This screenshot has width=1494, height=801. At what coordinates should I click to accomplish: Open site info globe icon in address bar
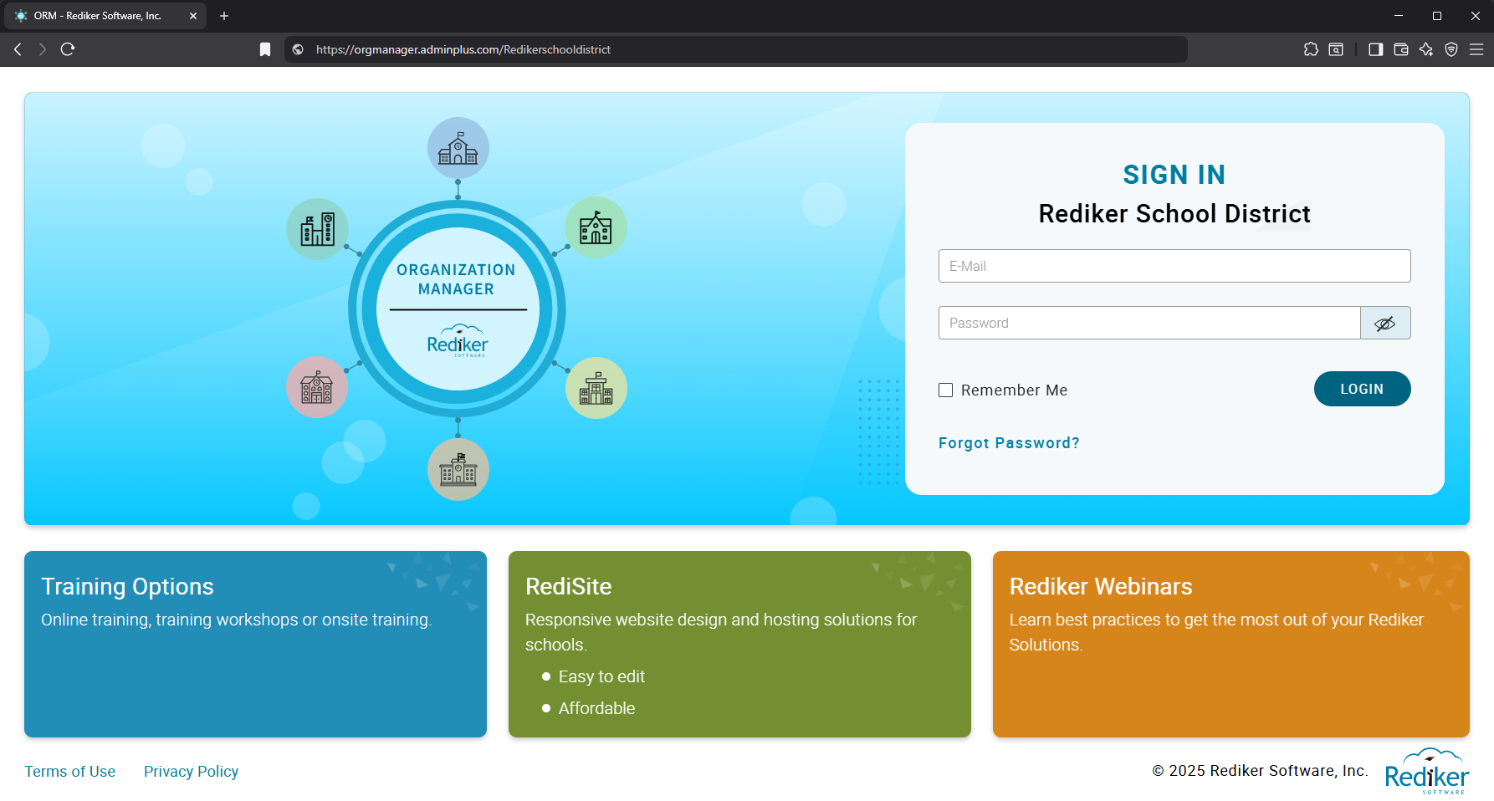pyautogui.click(x=298, y=49)
